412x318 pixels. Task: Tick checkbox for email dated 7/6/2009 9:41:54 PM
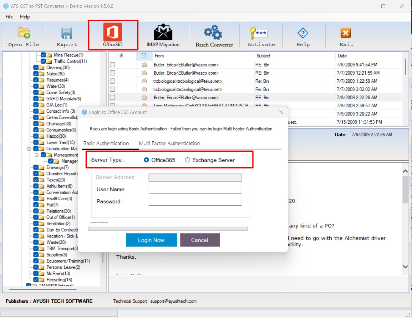pyautogui.click(x=113, y=65)
